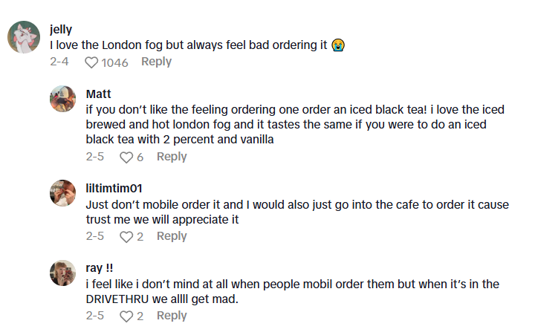535x335 pixels.
Task: Open Matt's profile avatar
Action: pos(63,99)
